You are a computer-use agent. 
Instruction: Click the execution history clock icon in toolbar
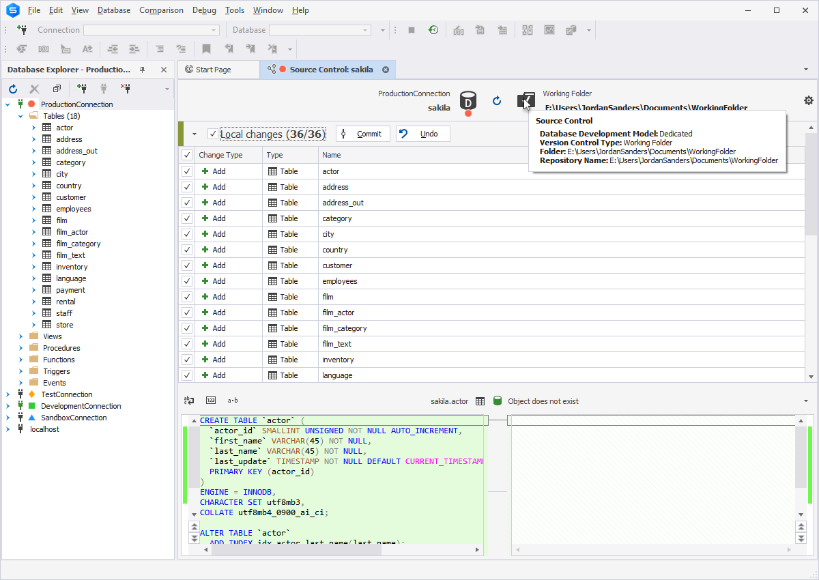(433, 30)
